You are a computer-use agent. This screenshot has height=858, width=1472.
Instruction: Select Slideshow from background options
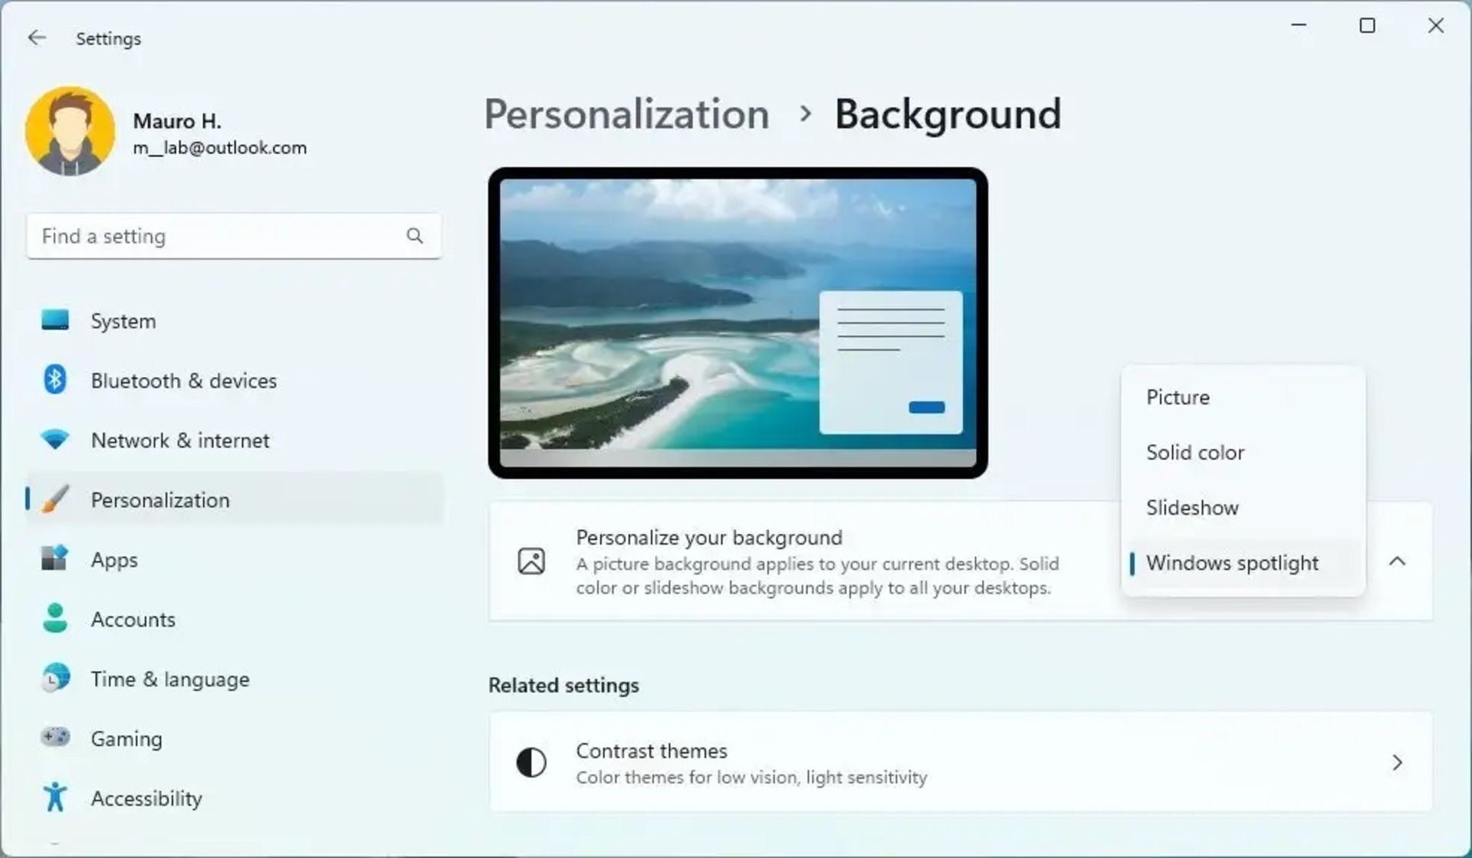tap(1192, 508)
